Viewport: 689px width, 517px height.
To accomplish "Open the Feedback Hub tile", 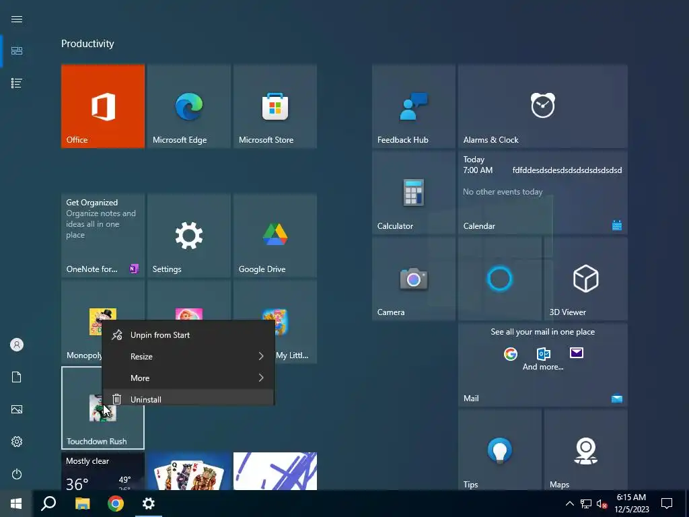I will click(414, 106).
